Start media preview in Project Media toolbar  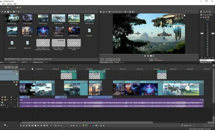click(x=5, y=12)
